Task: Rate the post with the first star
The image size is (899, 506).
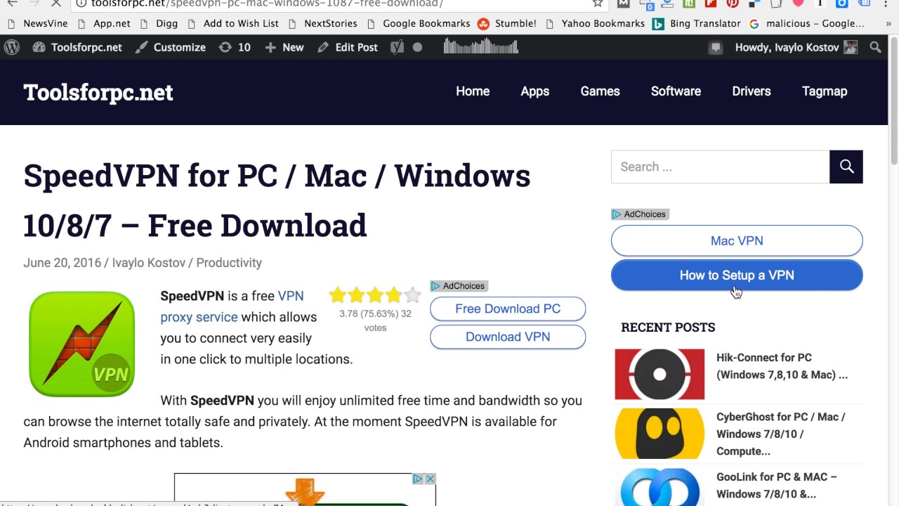Action: (x=337, y=294)
